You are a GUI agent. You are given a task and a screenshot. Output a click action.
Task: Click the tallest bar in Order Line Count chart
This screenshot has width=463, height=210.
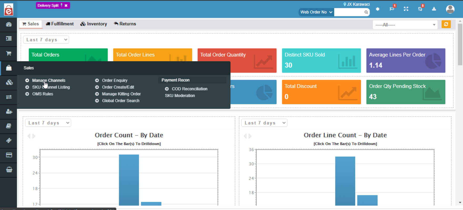[345, 181]
